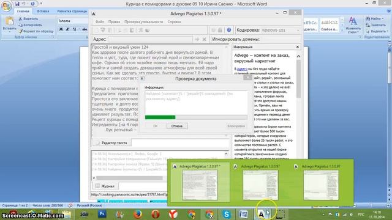The image size is (392, 220).
Task: Click the Word quick access Redo icon
Action: click(x=32, y=4)
